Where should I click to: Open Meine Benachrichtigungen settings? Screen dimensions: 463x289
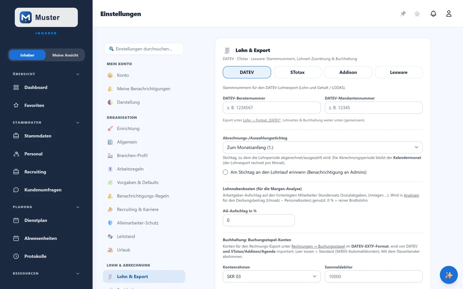[x=144, y=89]
